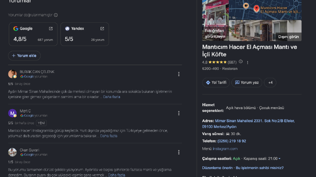The image size is (316, 177).
Task: Open instagram.com menu link
Action: (x=225, y=149)
